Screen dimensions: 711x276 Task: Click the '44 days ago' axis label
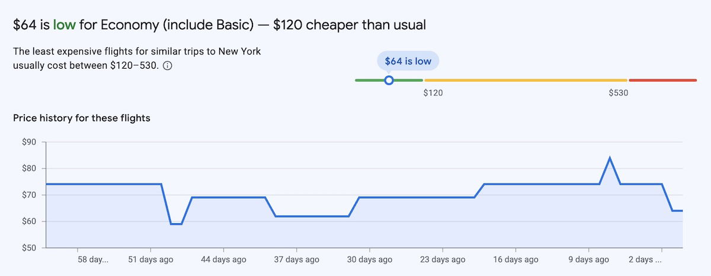pyautogui.click(x=225, y=259)
